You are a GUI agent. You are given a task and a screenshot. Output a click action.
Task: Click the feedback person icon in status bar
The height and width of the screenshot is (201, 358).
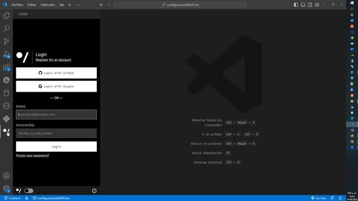332,198
